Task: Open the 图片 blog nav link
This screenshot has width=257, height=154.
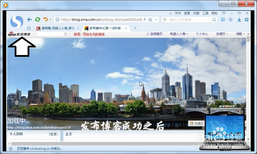Action: tap(178, 125)
